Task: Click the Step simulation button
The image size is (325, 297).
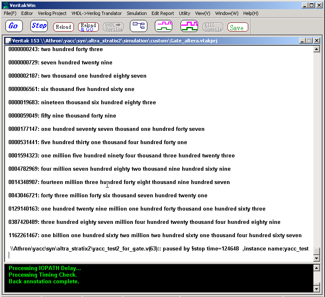Action: 39,26
